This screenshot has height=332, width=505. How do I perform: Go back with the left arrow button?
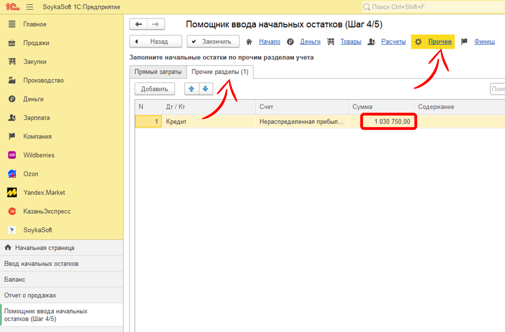139,24
